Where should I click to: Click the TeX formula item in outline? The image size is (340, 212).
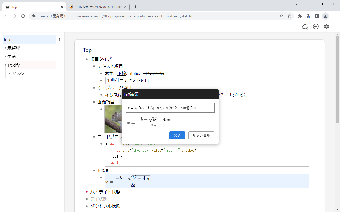[x=207, y=181]
